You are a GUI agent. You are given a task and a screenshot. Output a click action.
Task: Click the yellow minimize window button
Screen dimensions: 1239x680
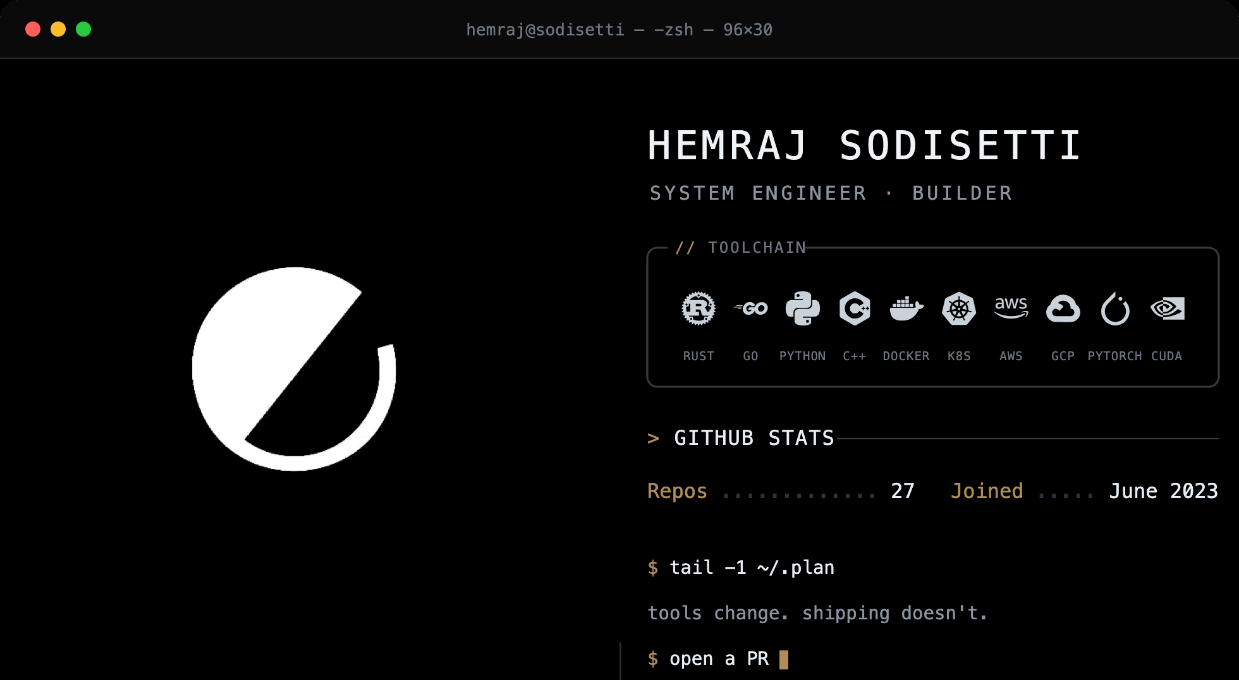pos(58,29)
